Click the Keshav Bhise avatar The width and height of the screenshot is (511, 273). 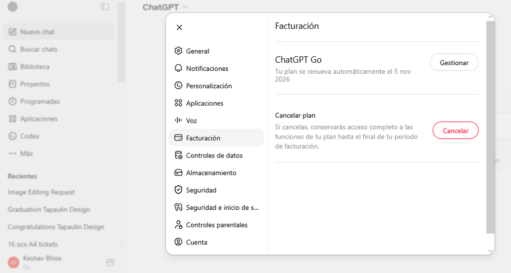(x=13, y=262)
